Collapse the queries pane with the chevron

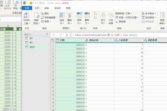47,34
